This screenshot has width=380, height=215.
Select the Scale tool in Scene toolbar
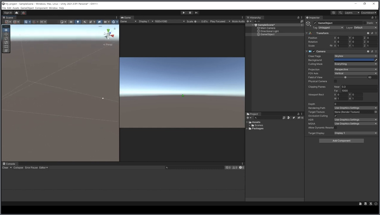(6, 42)
